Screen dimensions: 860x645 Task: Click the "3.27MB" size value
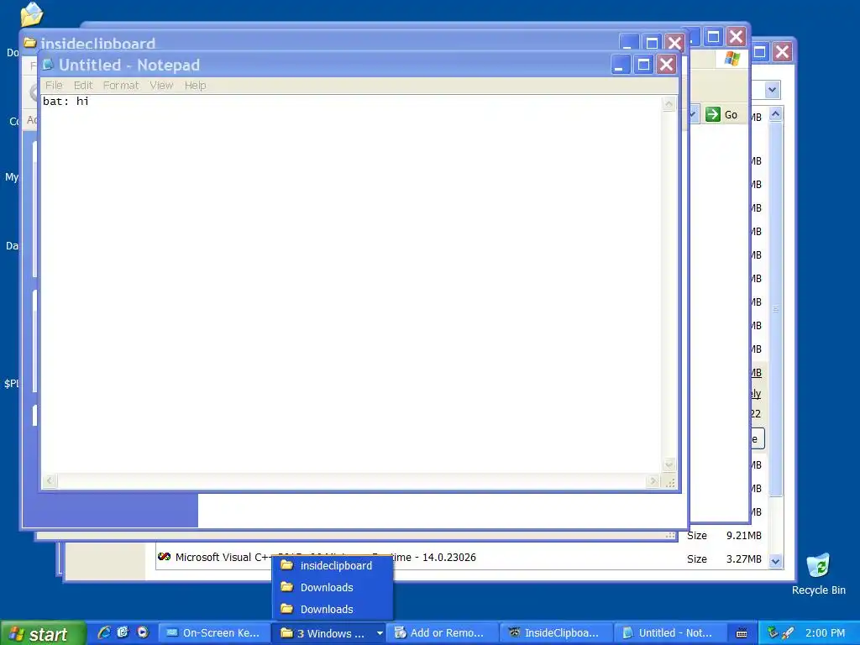coord(744,558)
